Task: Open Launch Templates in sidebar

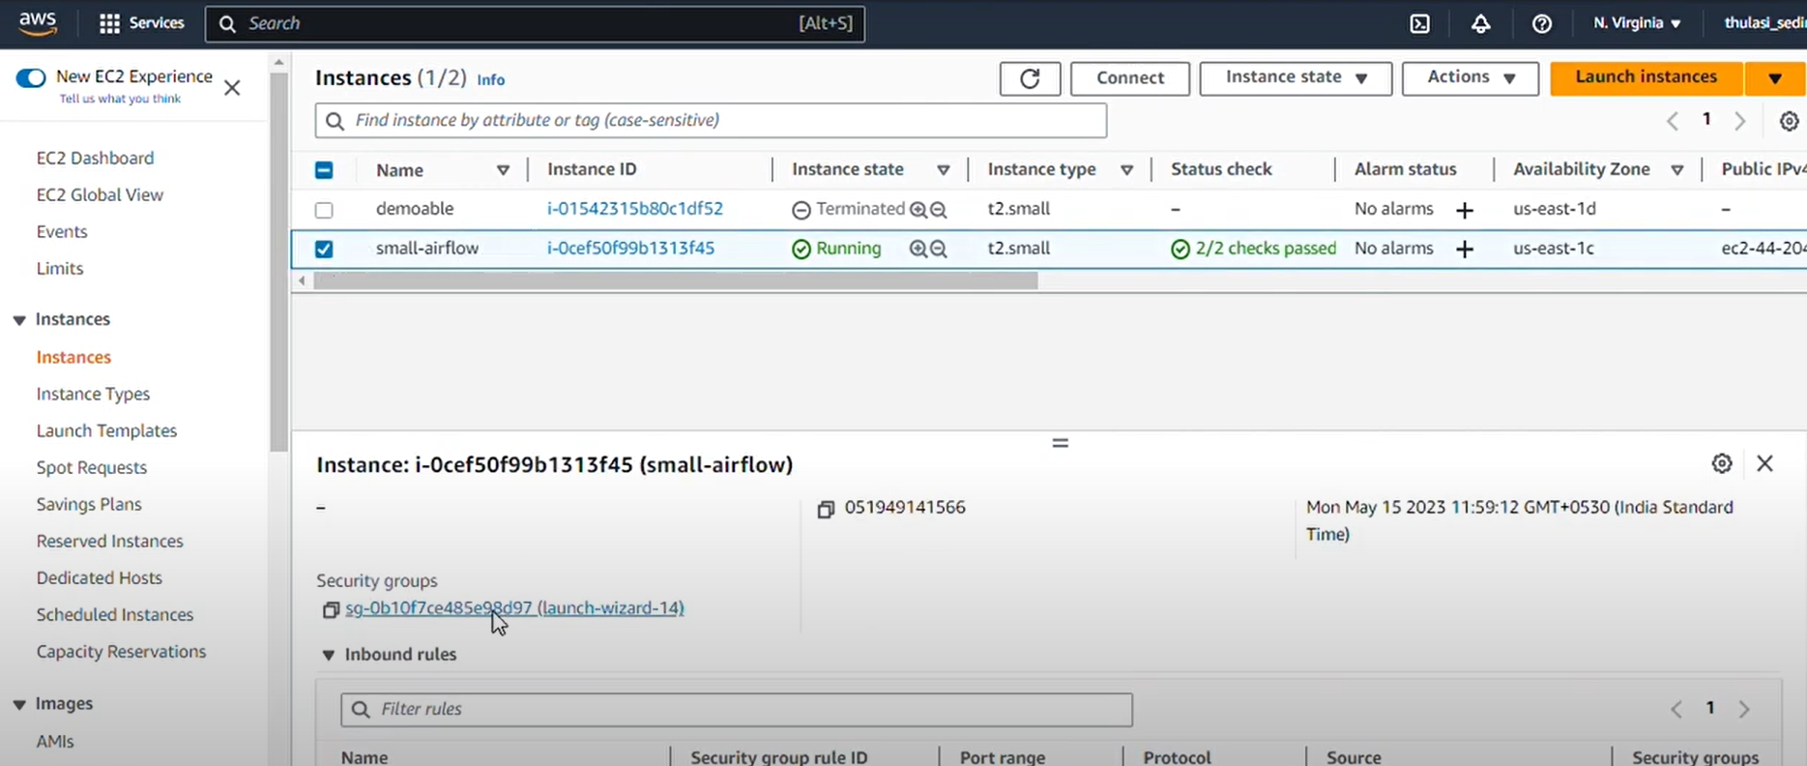Action: coord(106,430)
